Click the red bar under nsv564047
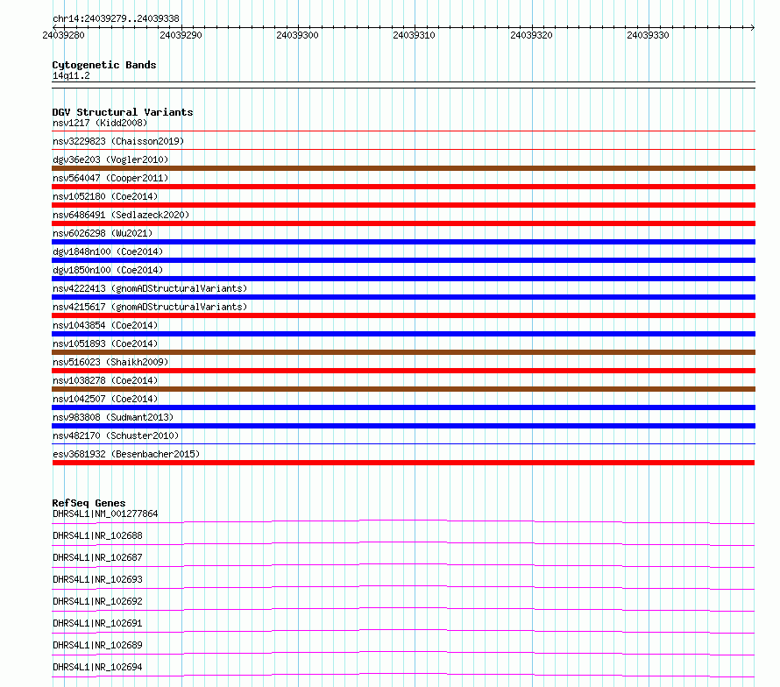Image resolution: width=780 pixels, height=687 pixels. tap(403, 187)
